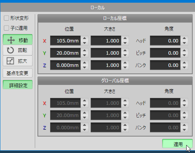Screen dimensions: 195x153
Task: Click the ローカル座標 section header
Action: (x=115, y=18)
